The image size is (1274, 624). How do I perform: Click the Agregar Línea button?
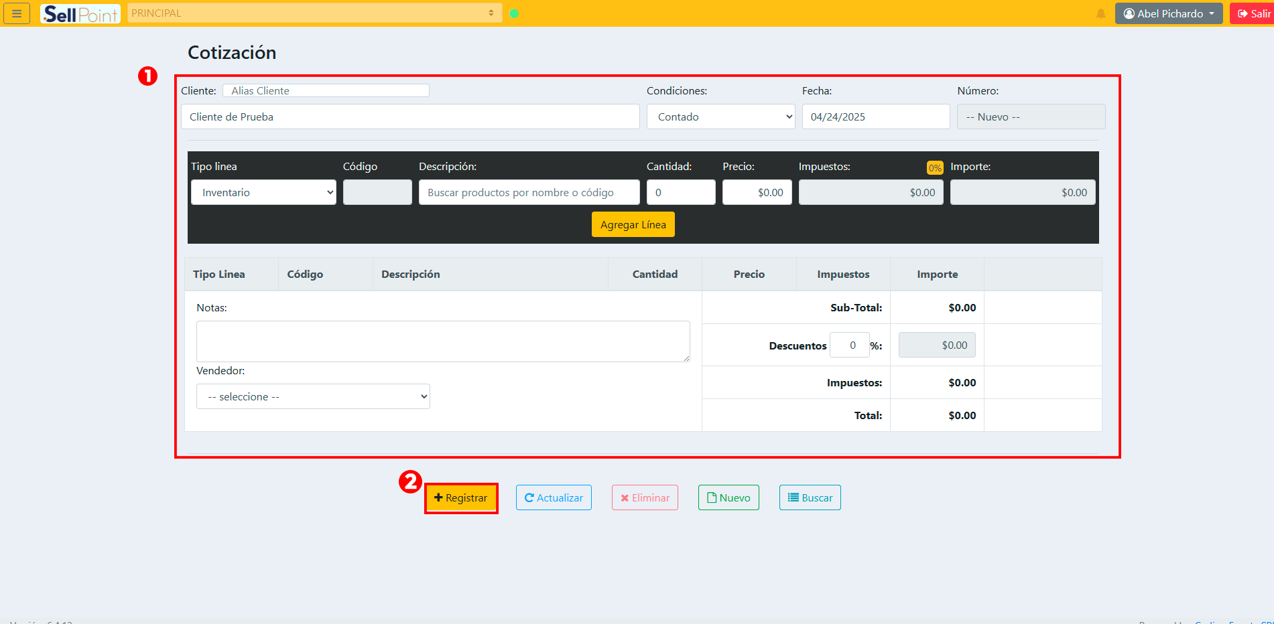point(633,224)
